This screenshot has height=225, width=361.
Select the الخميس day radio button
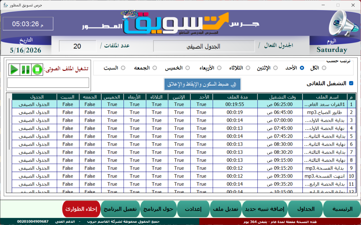coord(188,68)
